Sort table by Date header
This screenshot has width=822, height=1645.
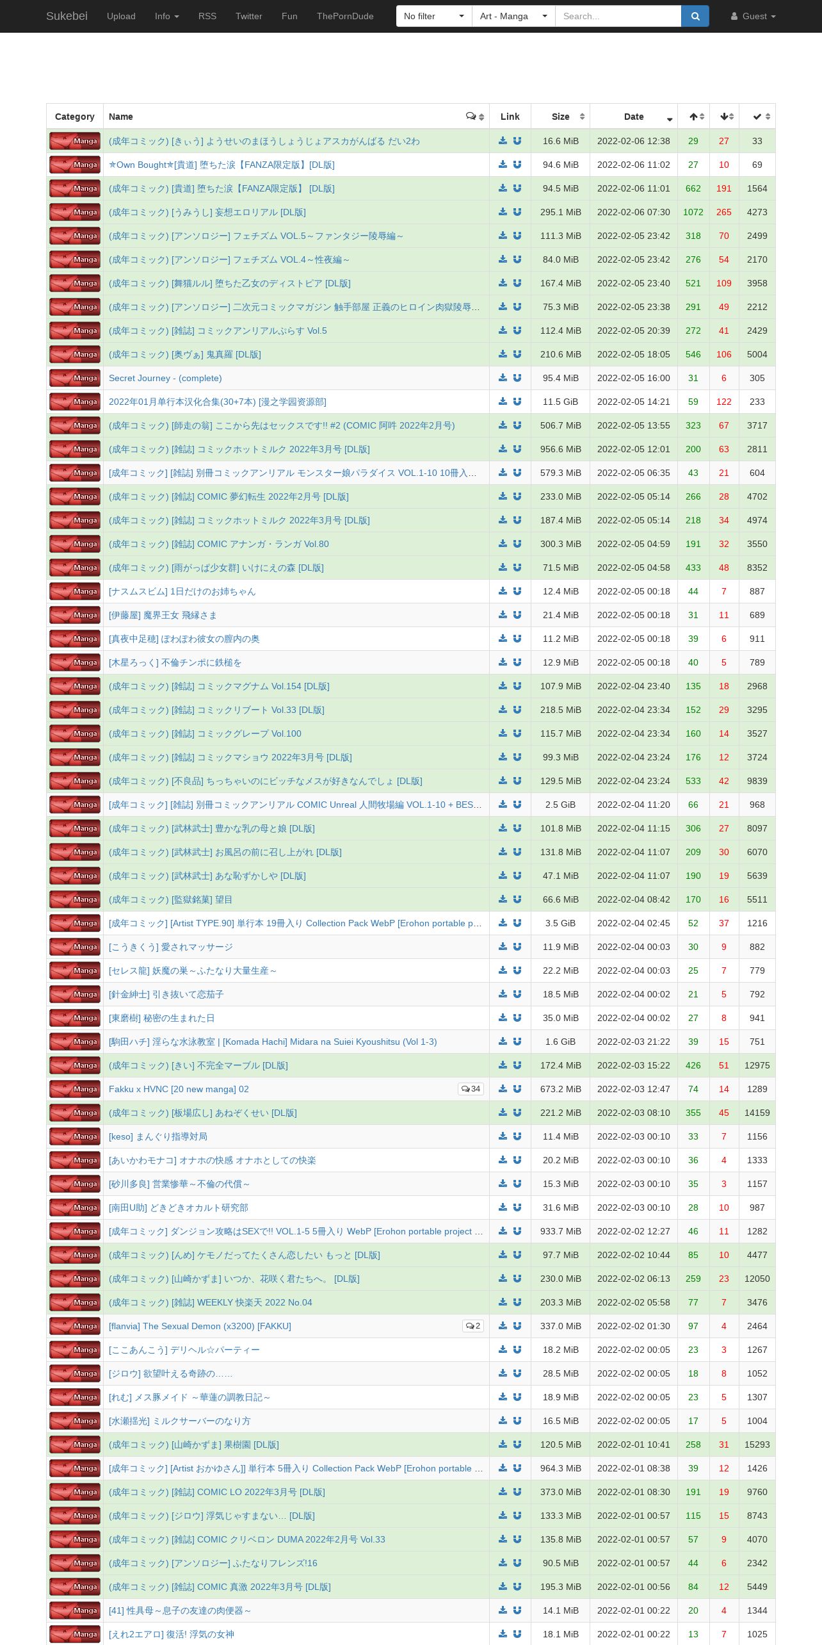(x=634, y=117)
